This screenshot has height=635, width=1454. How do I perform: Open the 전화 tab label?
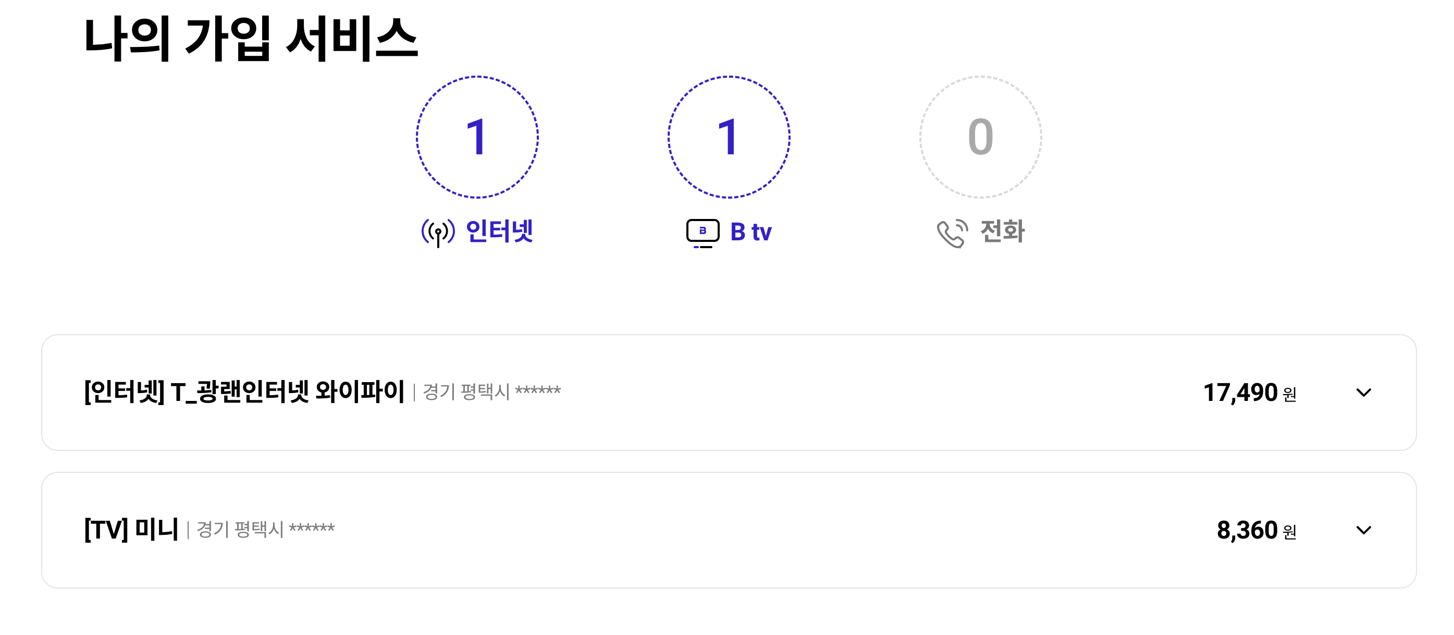coord(1003,231)
